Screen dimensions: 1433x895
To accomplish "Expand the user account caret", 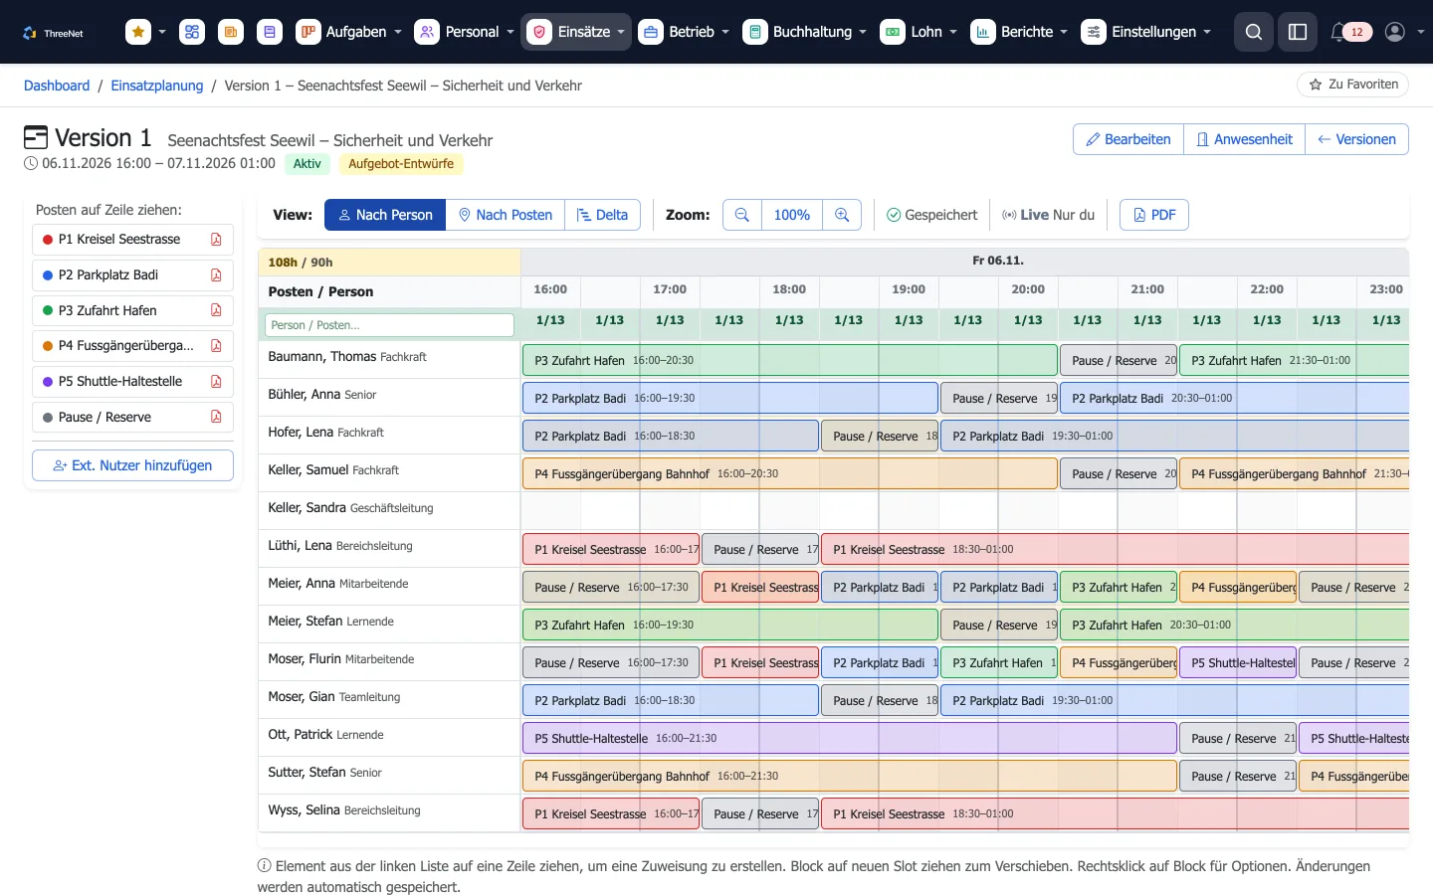I will [x=1420, y=32].
